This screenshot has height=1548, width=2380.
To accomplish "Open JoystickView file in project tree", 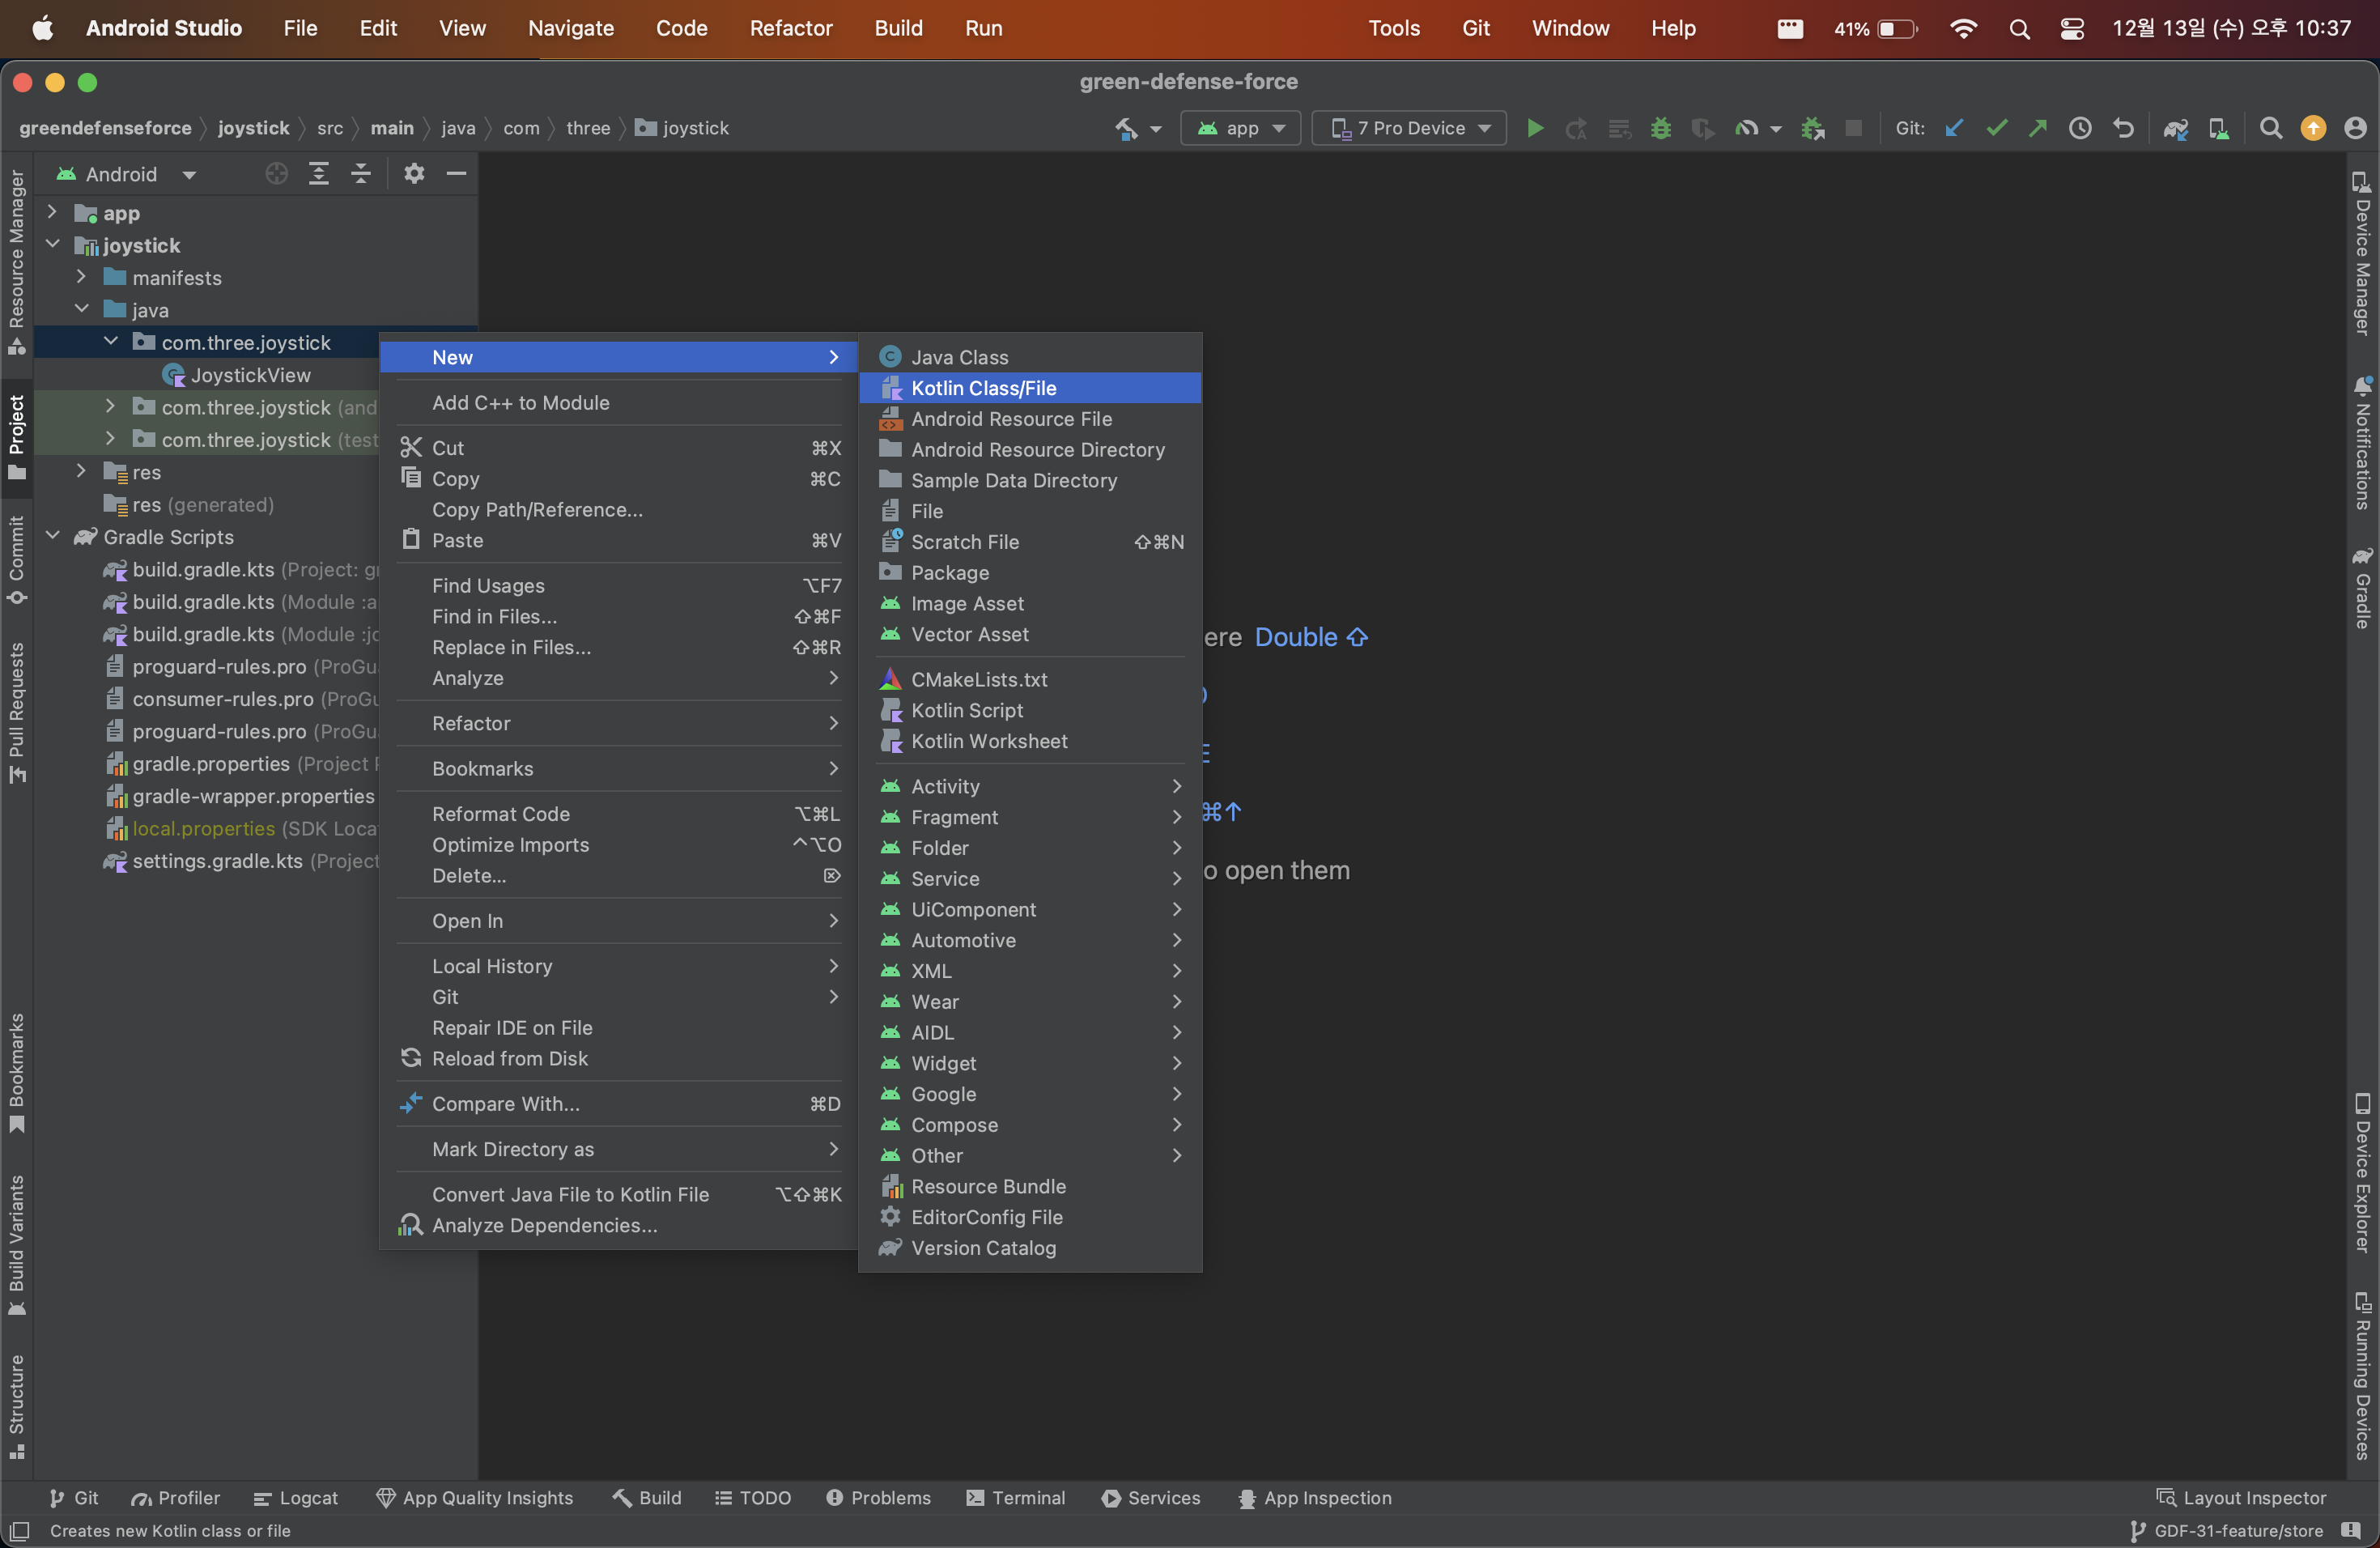I will 250,375.
